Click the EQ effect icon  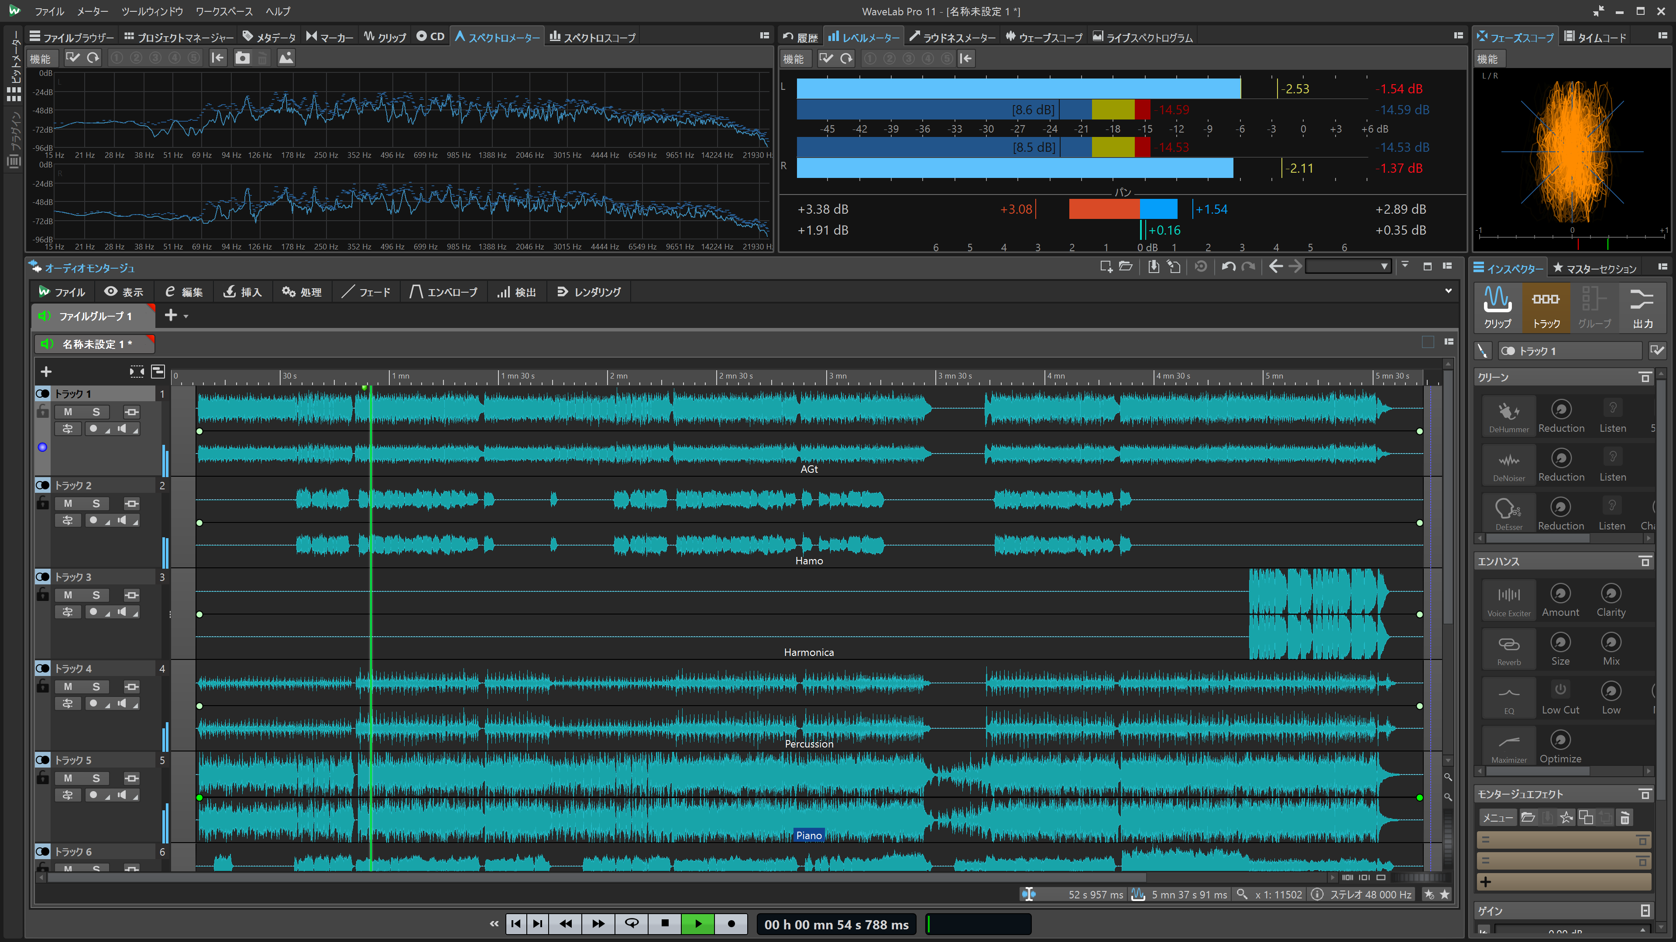click(1509, 698)
